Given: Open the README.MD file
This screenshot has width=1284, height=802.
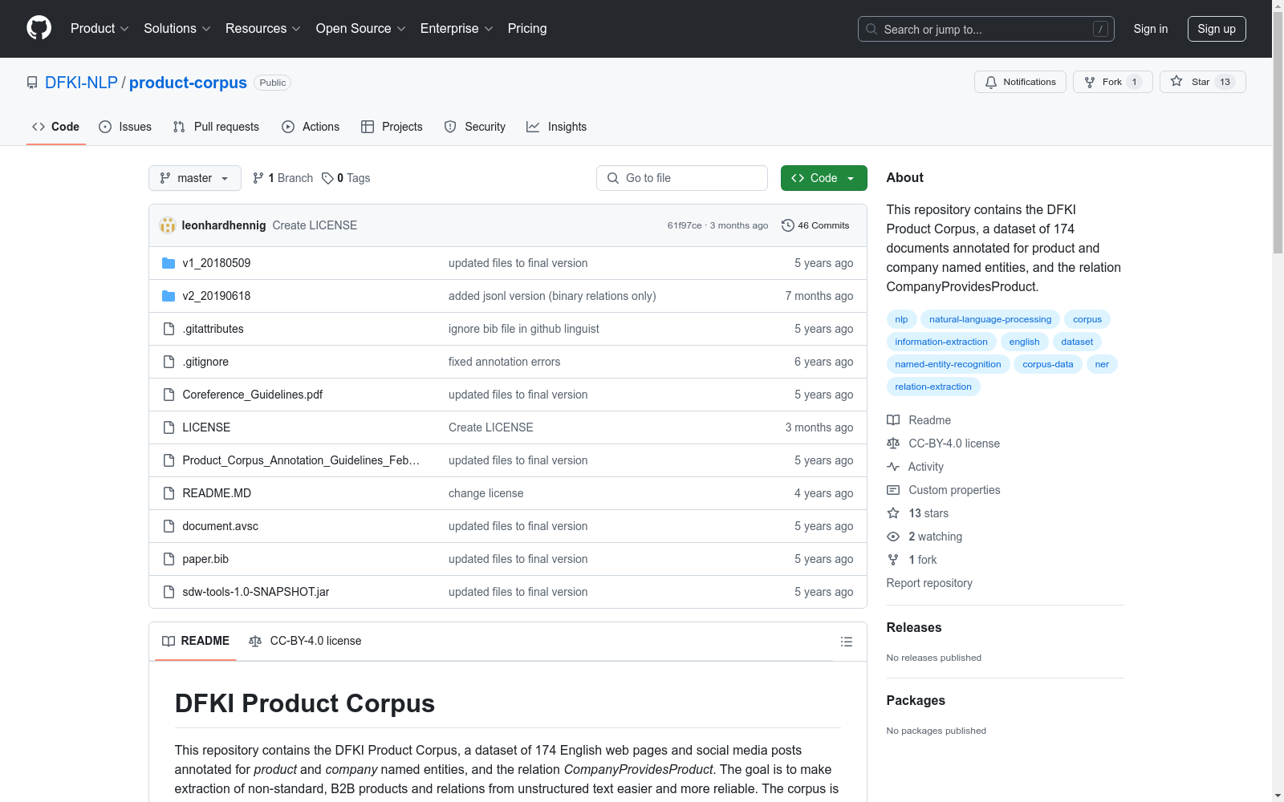Looking at the screenshot, I should [217, 493].
